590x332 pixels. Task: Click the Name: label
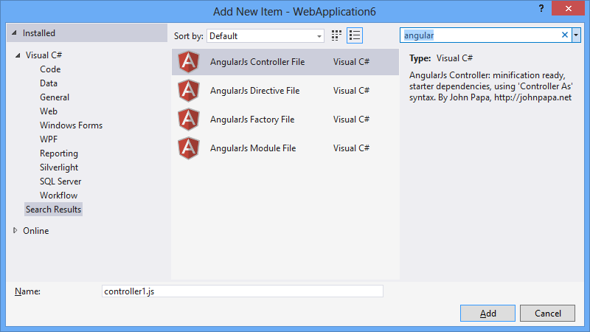(27, 291)
